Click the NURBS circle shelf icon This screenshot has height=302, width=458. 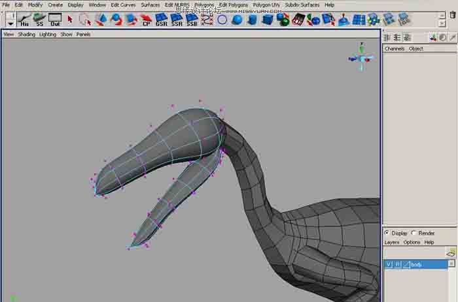pyautogui.click(x=222, y=20)
